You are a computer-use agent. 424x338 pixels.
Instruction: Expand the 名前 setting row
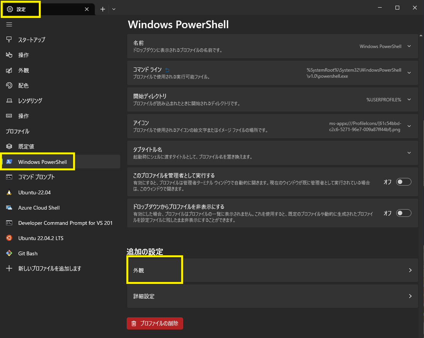(x=409, y=46)
